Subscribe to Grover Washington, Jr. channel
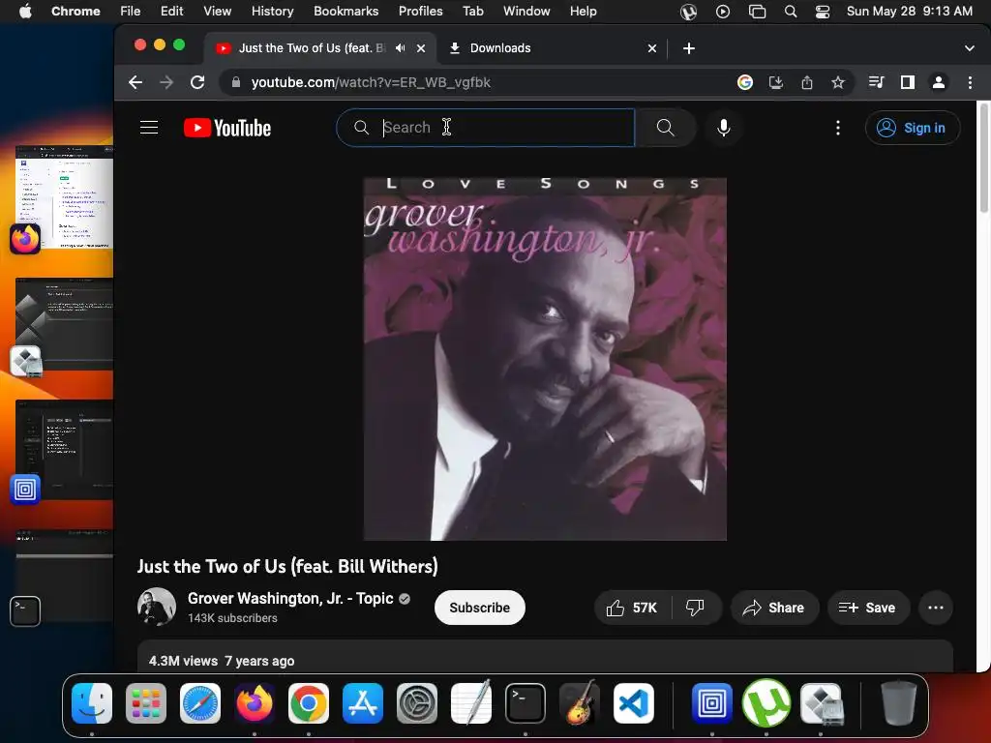 point(480,608)
